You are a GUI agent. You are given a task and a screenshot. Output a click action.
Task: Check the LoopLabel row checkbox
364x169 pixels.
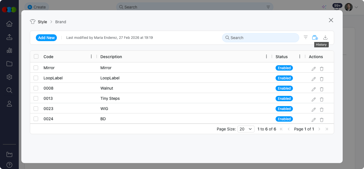pyautogui.click(x=36, y=78)
